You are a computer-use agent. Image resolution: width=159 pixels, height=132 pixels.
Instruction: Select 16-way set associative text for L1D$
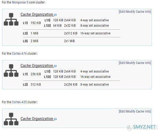click(x=95, y=77)
